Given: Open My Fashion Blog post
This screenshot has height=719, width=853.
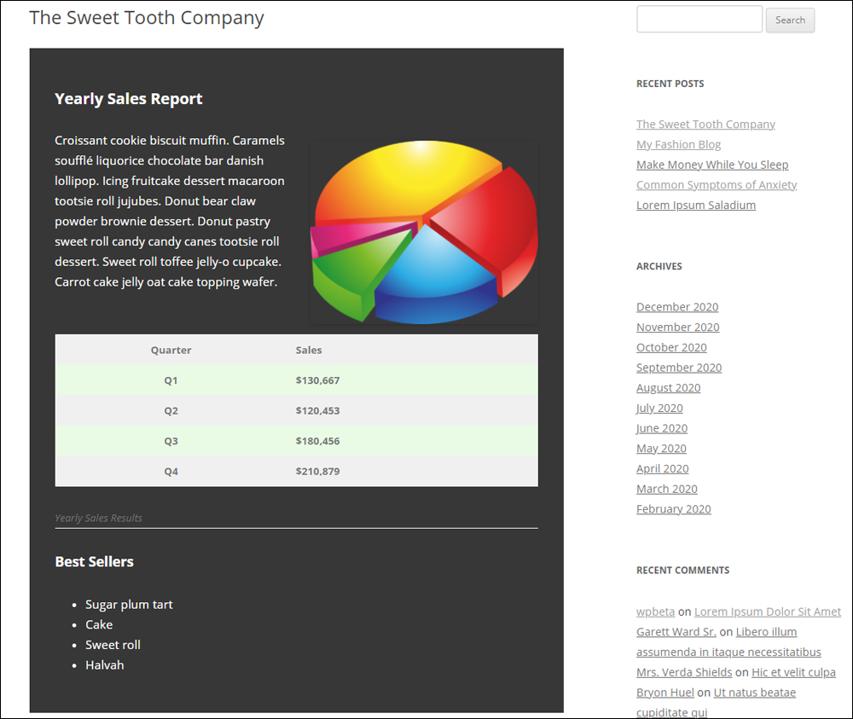Looking at the screenshot, I should click(x=678, y=144).
